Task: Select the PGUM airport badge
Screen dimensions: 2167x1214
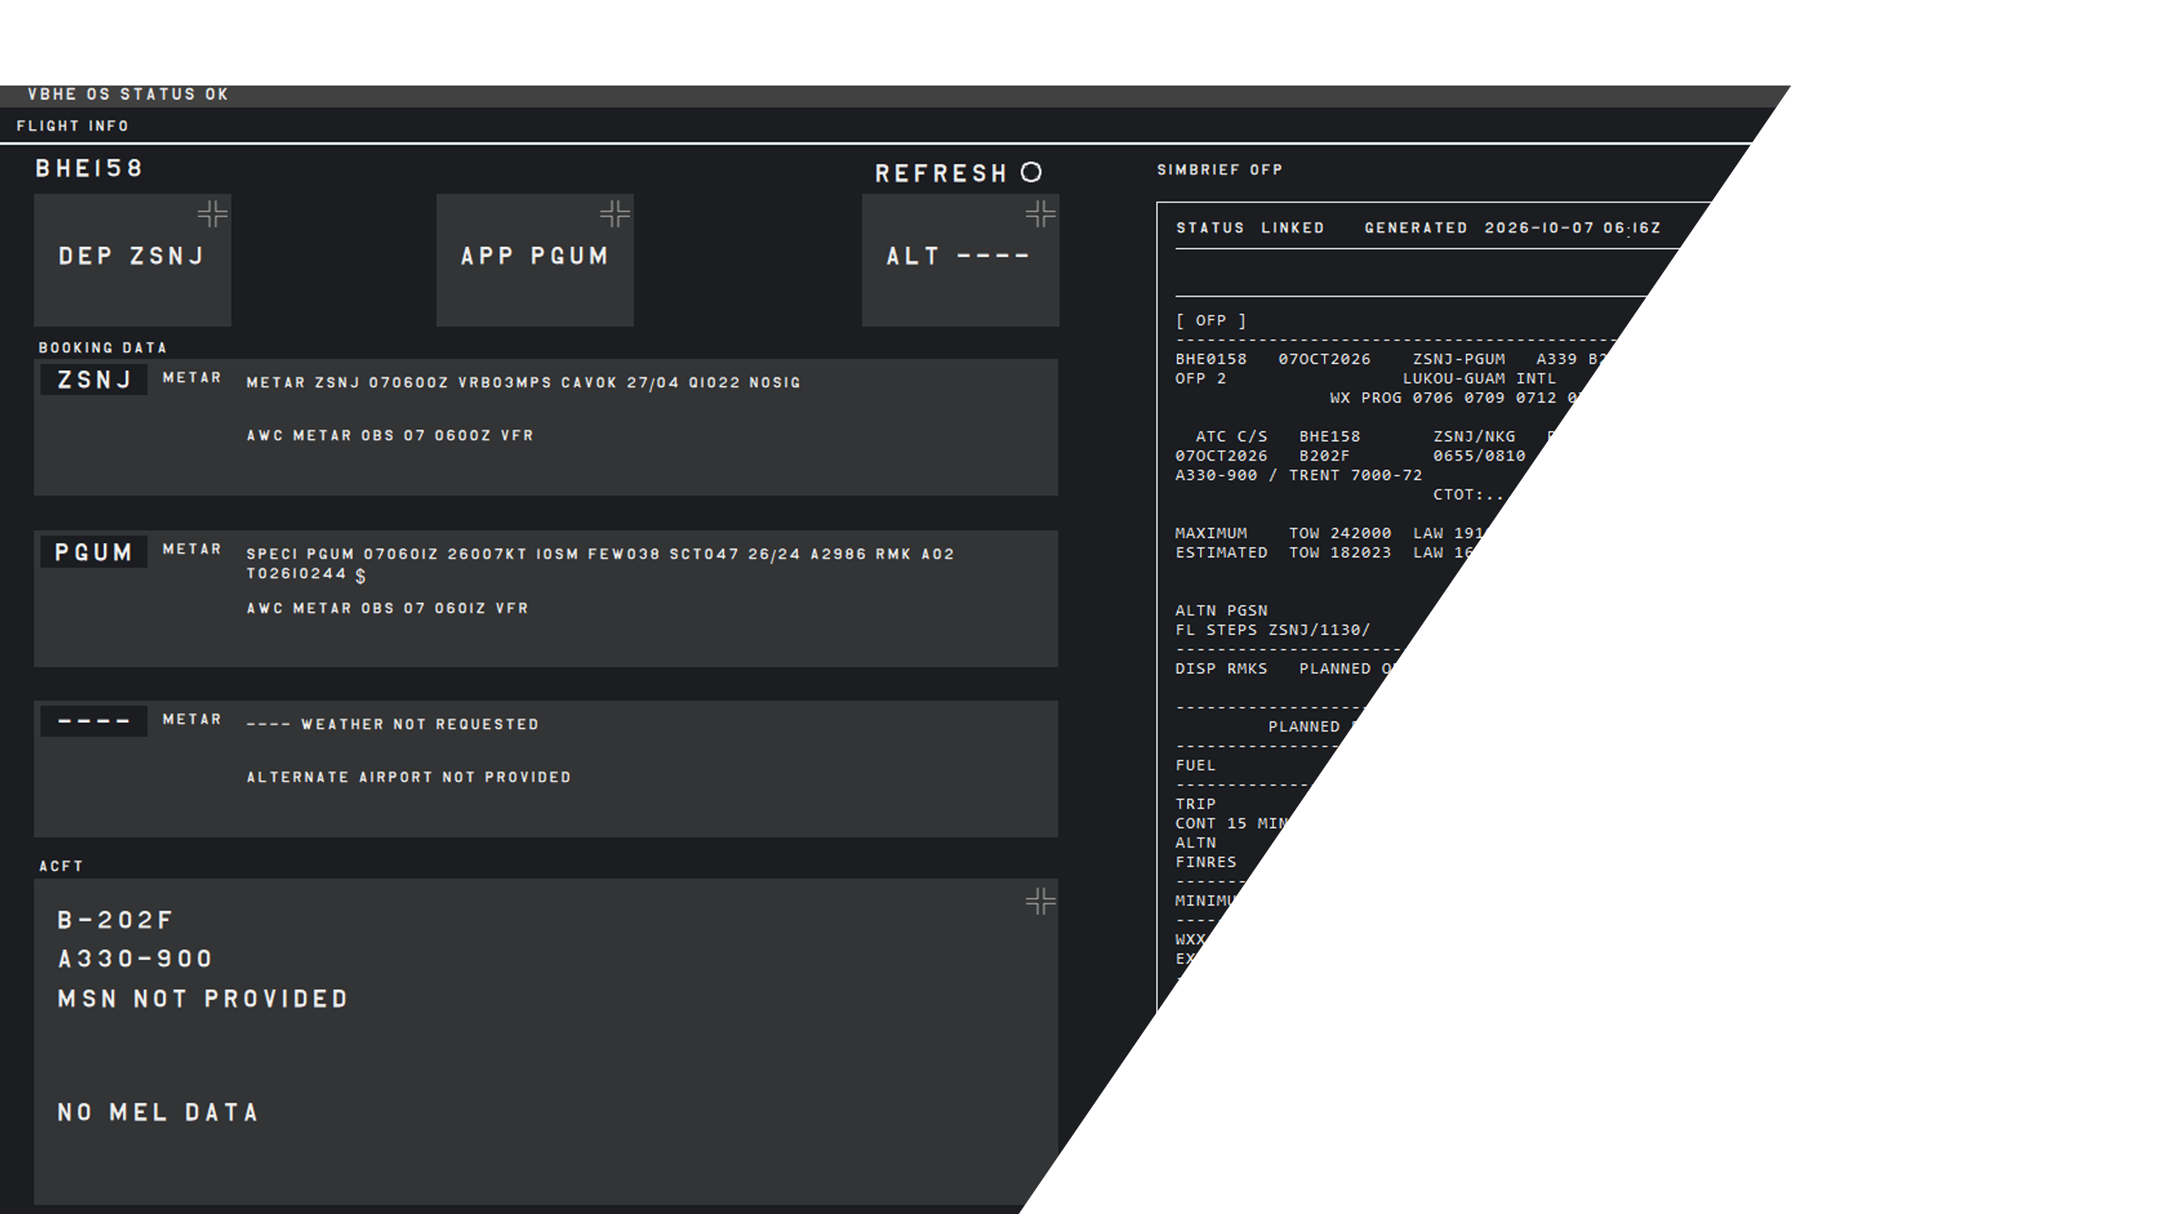Action: (x=94, y=552)
